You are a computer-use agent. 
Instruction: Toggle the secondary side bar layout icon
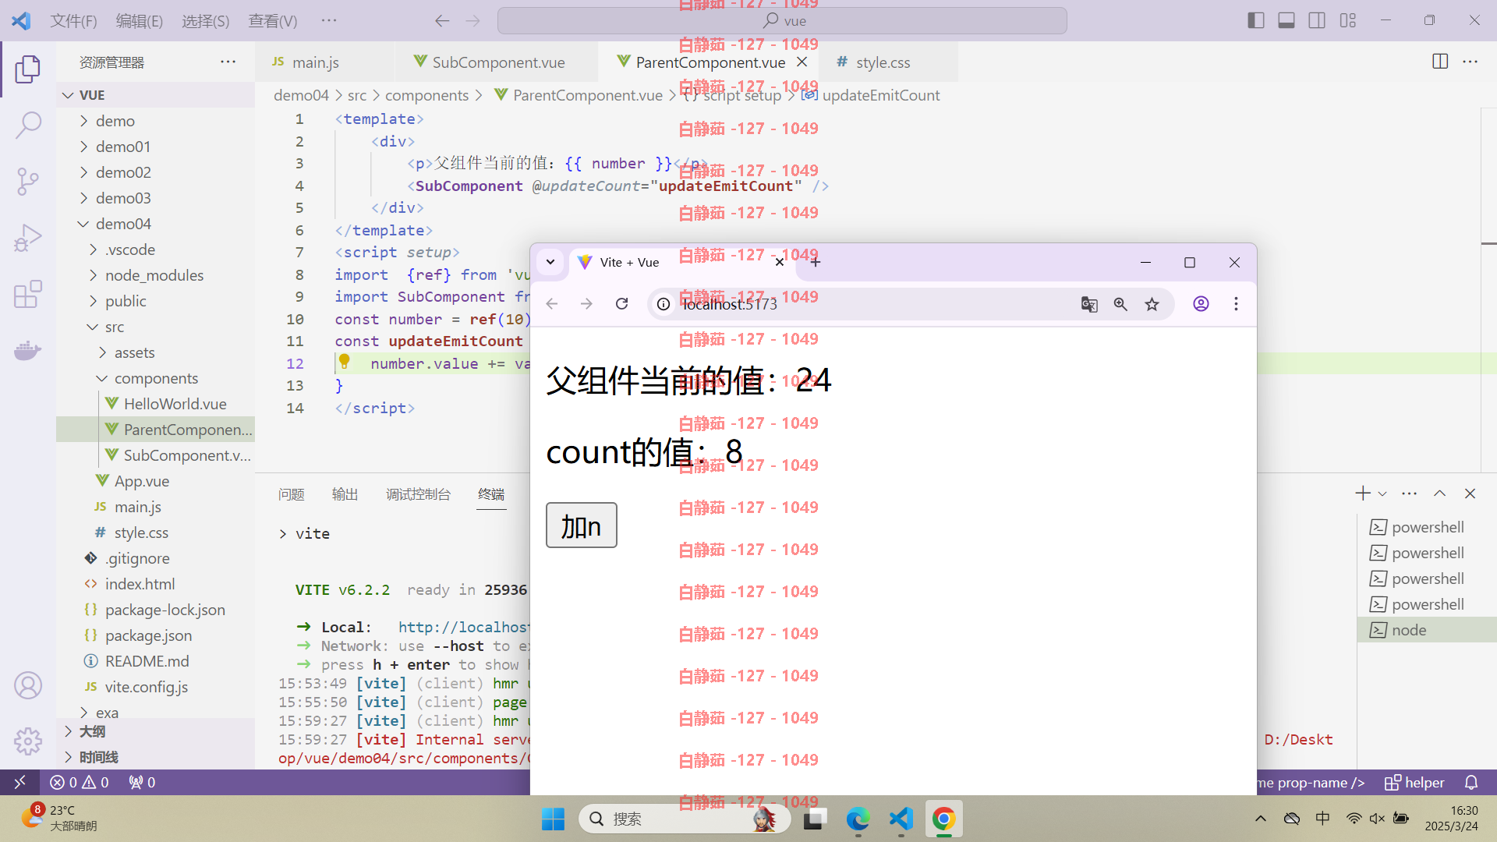click(1317, 20)
